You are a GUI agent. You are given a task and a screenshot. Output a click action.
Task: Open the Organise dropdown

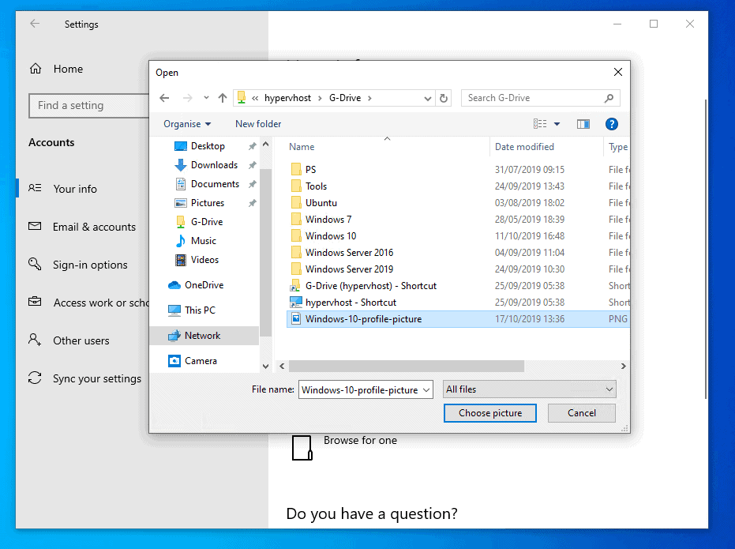coord(187,124)
